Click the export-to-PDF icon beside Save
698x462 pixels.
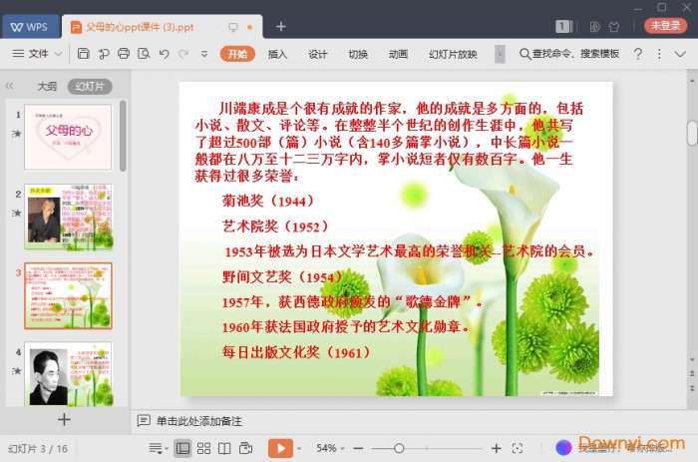104,54
